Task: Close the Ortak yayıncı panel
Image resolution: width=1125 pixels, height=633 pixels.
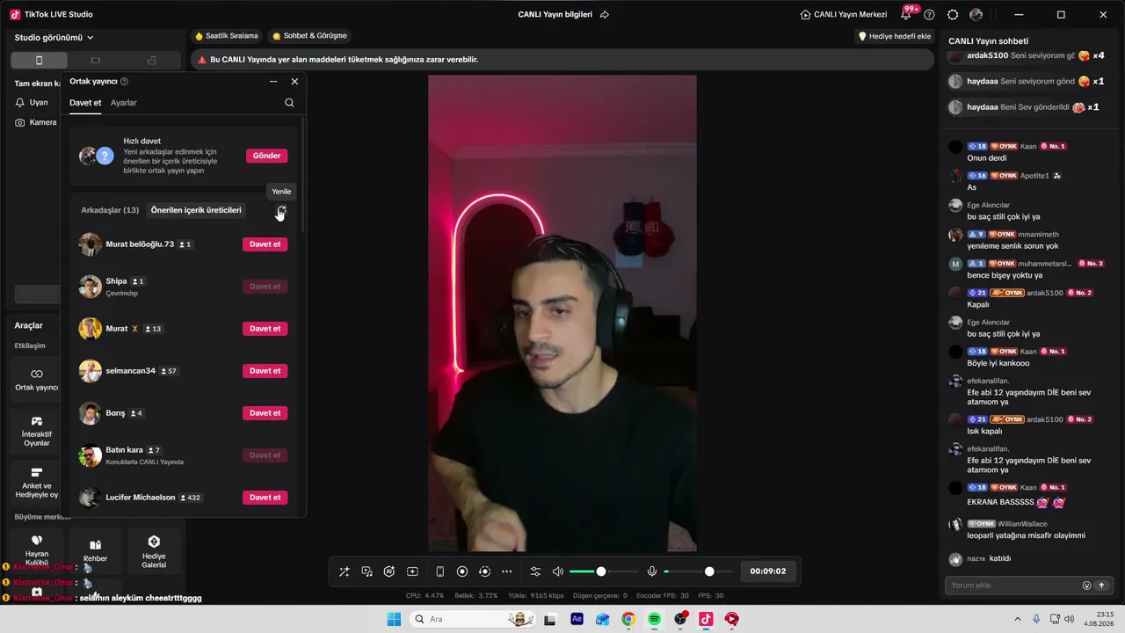Action: point(294,81)
